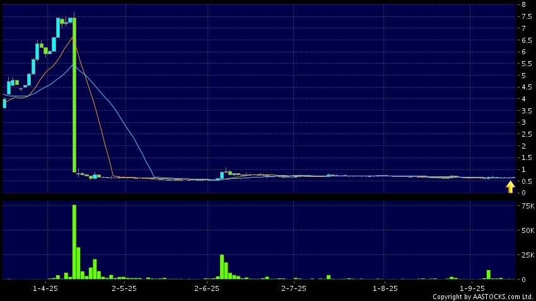Click the "1.5" price axis label
This screenshot has width=536, height=301.
tap(527, 157)
